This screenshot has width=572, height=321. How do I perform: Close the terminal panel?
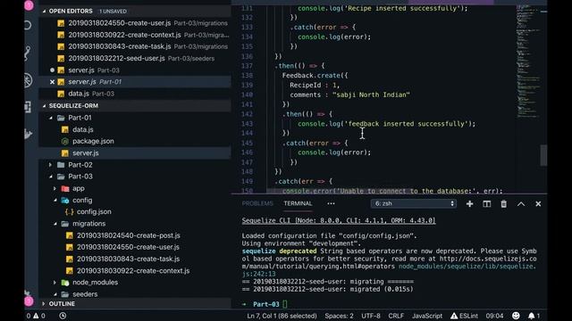538,204
